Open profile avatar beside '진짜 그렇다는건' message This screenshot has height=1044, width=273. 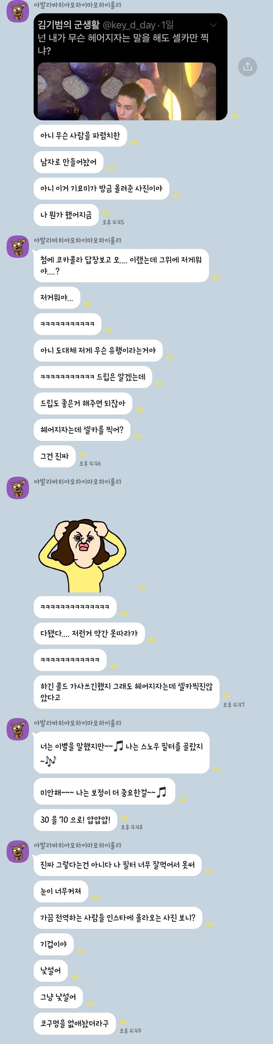(x=18, y=851)
